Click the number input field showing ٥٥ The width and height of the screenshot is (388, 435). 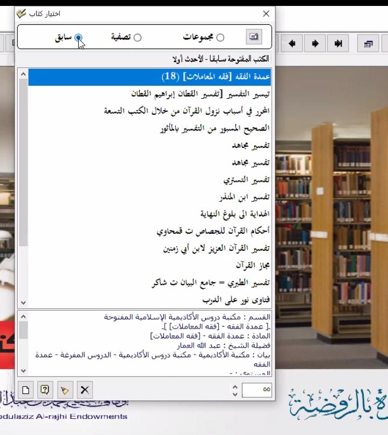257,389
